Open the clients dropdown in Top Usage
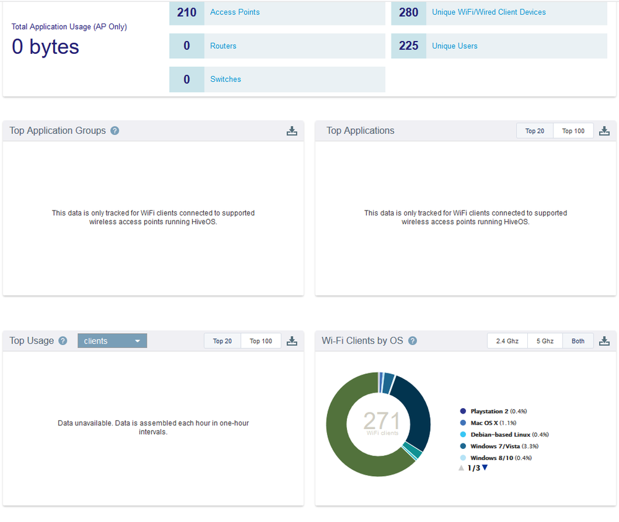 [x=112, y=341]
